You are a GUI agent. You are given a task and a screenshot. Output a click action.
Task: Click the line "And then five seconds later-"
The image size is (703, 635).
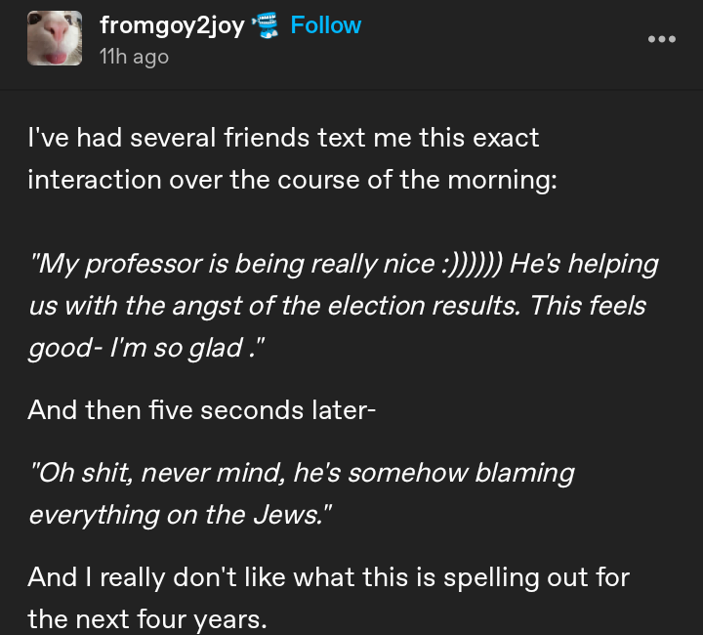(x=201, y=409)
